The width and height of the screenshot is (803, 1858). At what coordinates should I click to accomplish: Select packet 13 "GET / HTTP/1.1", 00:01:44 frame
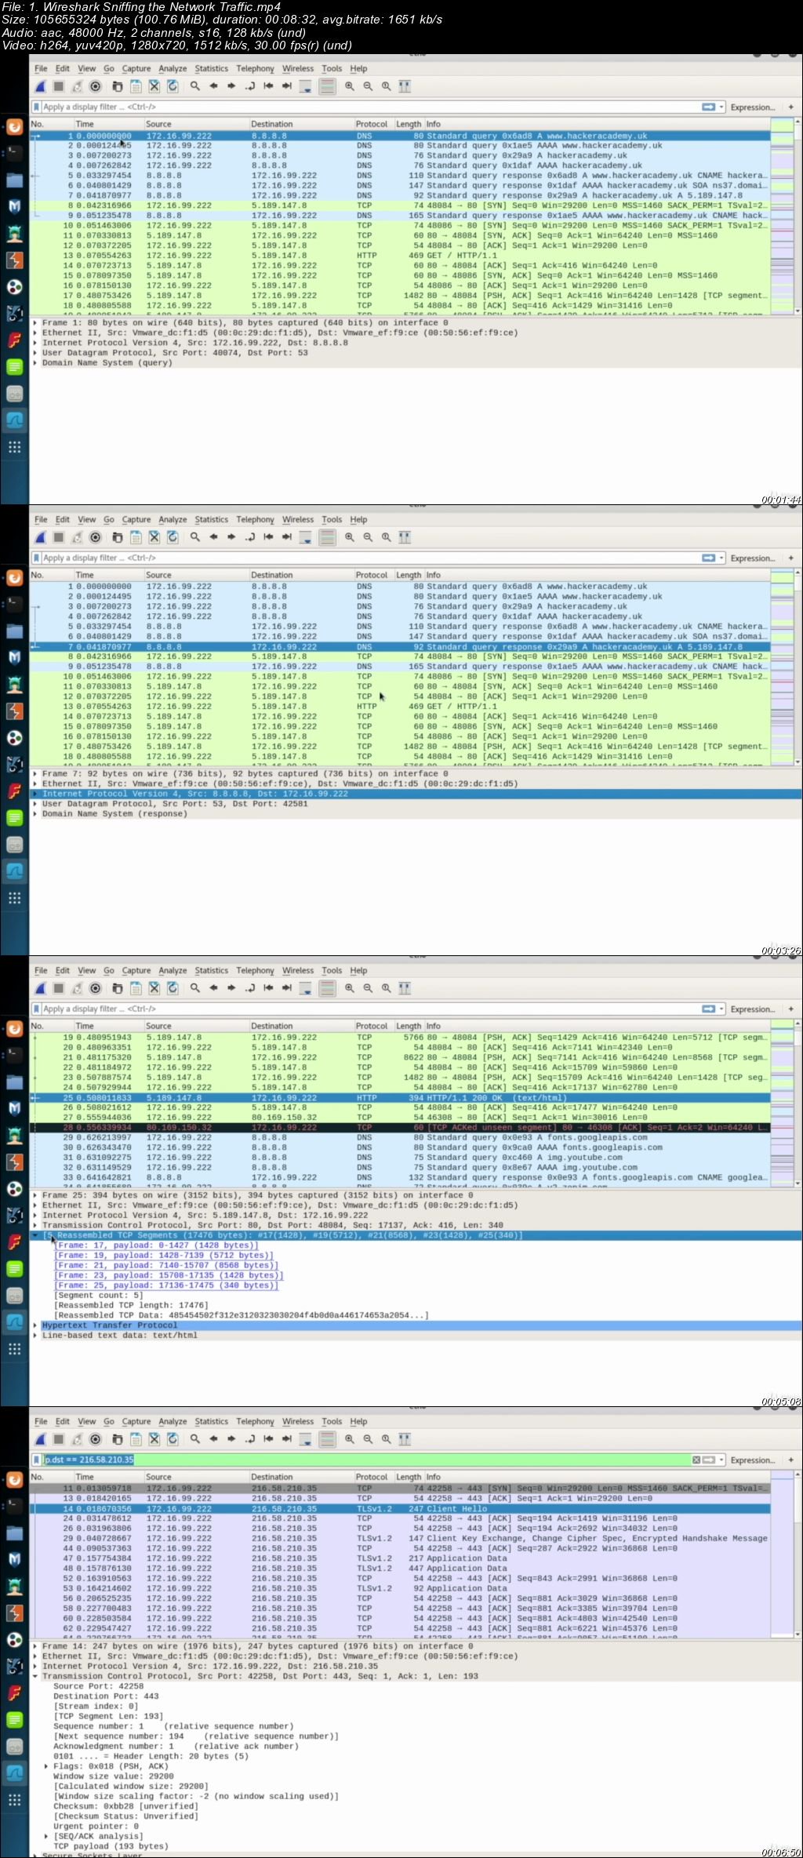click(x=400, y=255)
